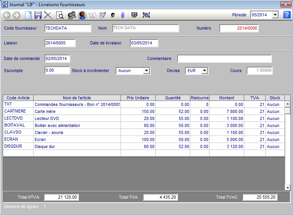This screenshot has width=293, height=215.
Task: Expand the Devise currency dropdown
Action: click(204, 70)
